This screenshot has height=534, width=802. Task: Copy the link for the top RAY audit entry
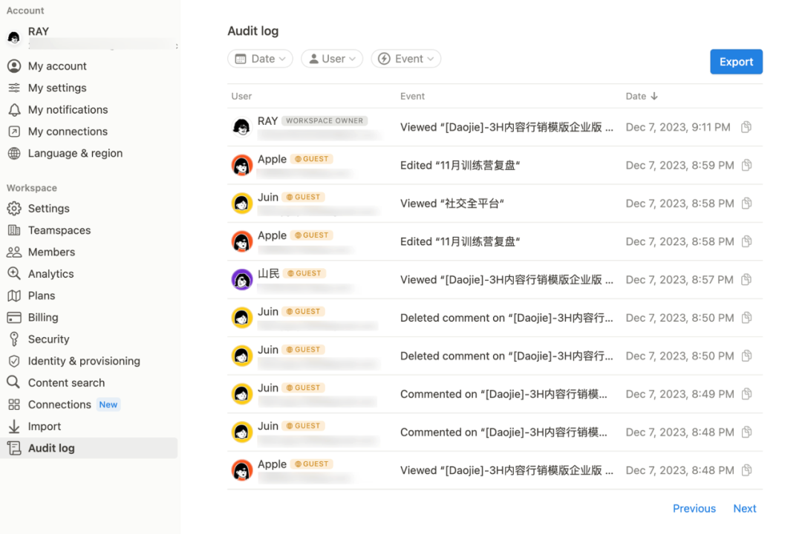point(746,127)
